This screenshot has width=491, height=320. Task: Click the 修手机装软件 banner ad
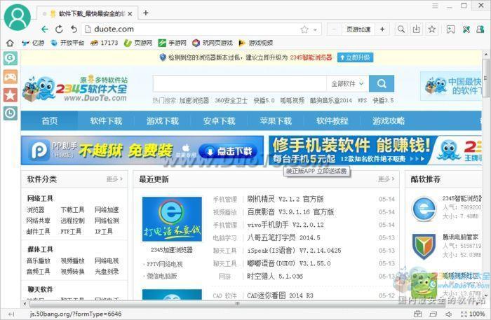[375, 151]
